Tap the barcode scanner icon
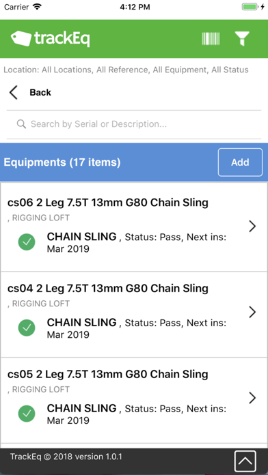The height and width of the screenshot is (475, 268). pos(211,39)
